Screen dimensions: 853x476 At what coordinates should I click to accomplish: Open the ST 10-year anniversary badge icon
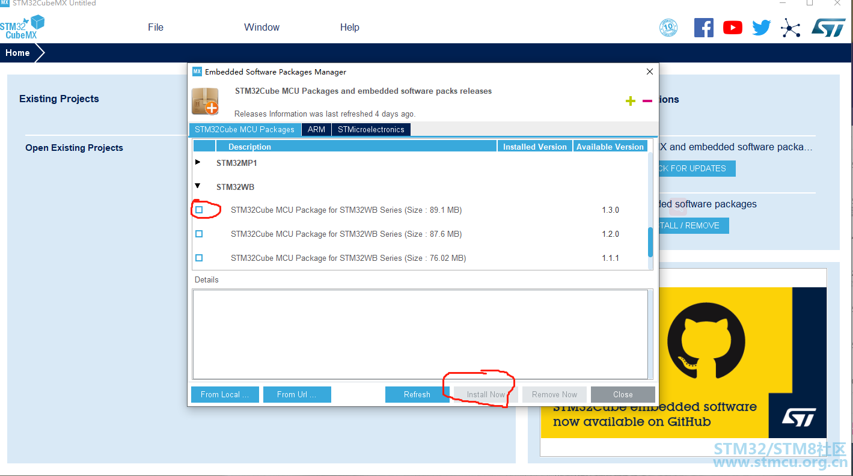[668, 28]
